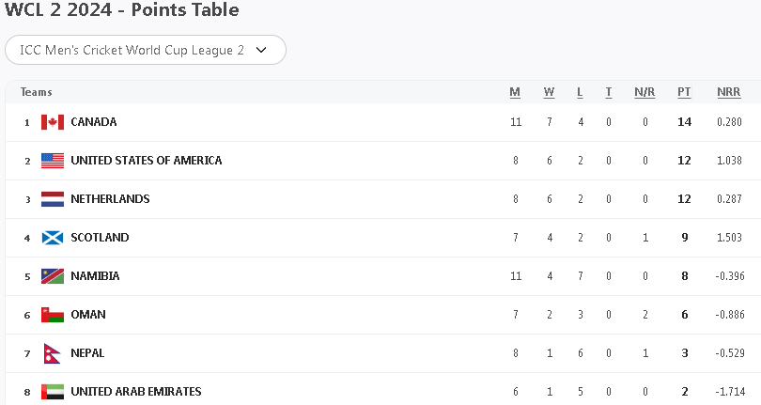Image resolution: width=761 pixels, height=405 pixels.
Task: Click the Scotland flag icon
Action: coord(53,238)
